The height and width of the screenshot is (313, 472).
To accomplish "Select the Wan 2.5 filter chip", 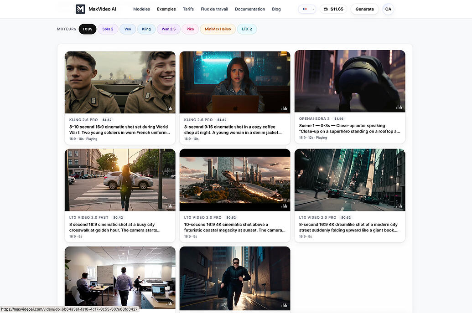I will [x=168, y=29].
